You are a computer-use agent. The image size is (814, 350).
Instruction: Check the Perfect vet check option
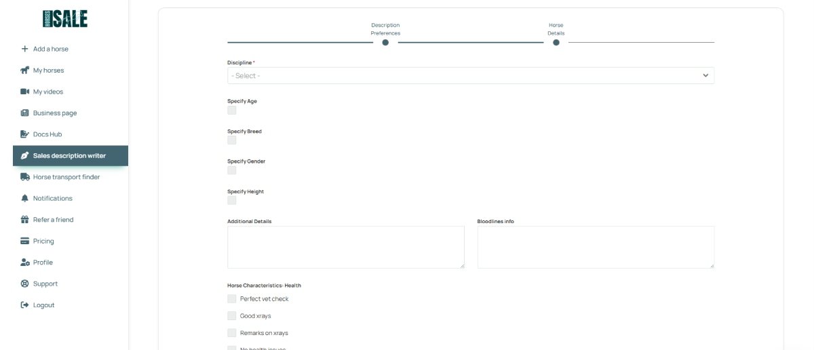pos(232,298)
